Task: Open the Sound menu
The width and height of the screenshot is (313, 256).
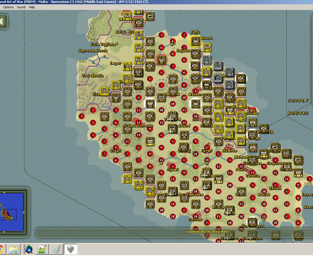Action: (21, 7)
